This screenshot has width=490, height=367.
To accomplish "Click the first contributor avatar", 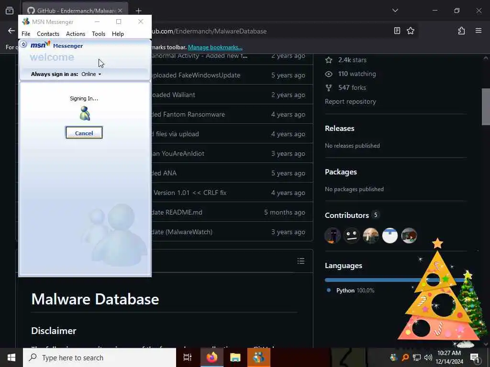I will click(332, 236).
